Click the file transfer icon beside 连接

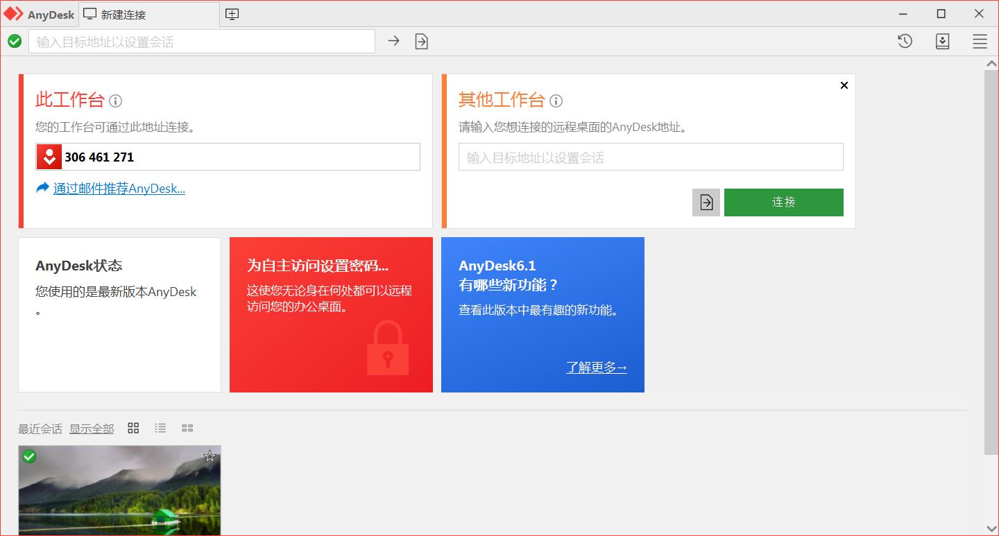coord(706,202)
